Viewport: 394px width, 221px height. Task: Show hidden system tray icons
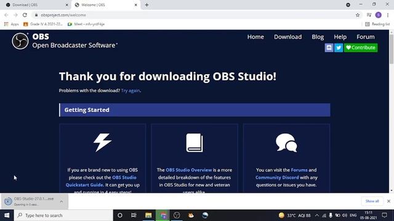(x=317, y=215)
